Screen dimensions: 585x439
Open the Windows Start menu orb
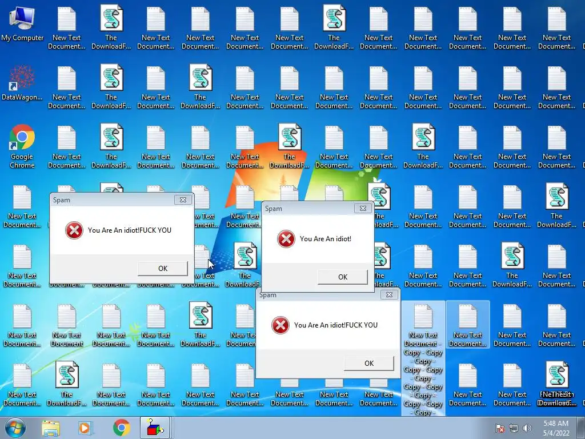(15, 428)
